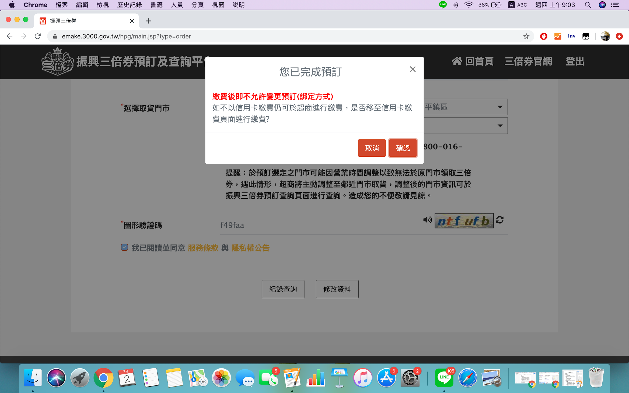
Task: Open Spotlight search in the menu bar
Action: (588, 5)
